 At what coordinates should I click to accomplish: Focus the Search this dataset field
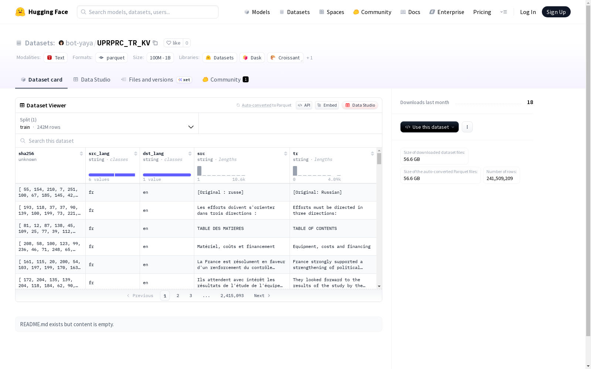point(199,141)
